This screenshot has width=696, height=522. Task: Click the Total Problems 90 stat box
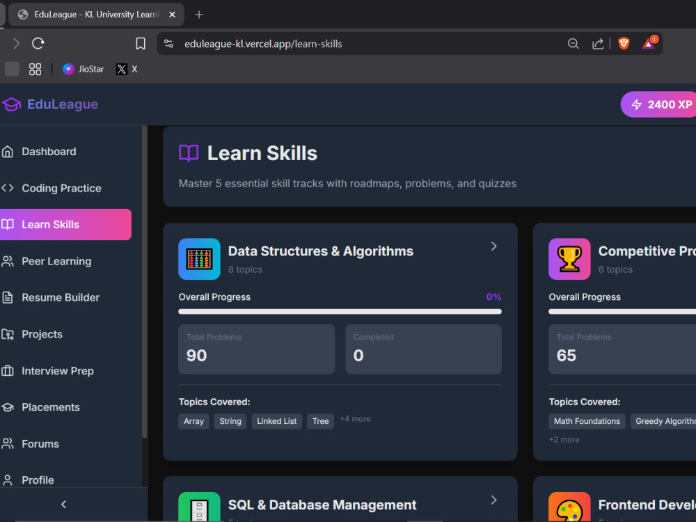[257, 349]
